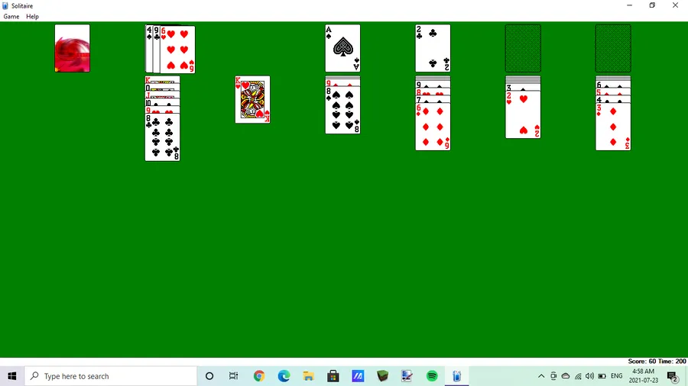The width and height of the screenshot is (688, 386).
Task: Launch Microsoft Edge from the taskbar
Action: (284, 376)
